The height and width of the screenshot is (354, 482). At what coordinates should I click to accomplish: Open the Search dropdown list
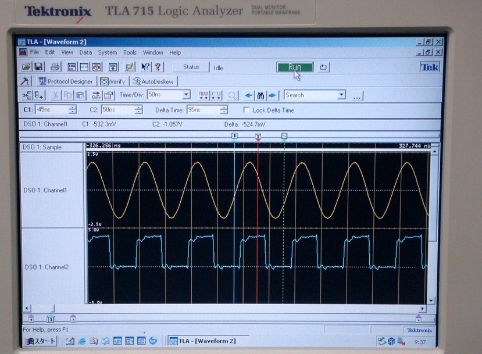coord(341,95)
